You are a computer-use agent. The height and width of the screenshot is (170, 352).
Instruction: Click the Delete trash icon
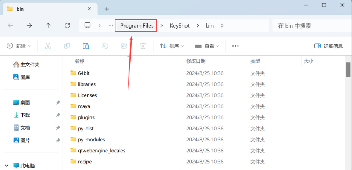pyautogui.click(x=143, y=46)
